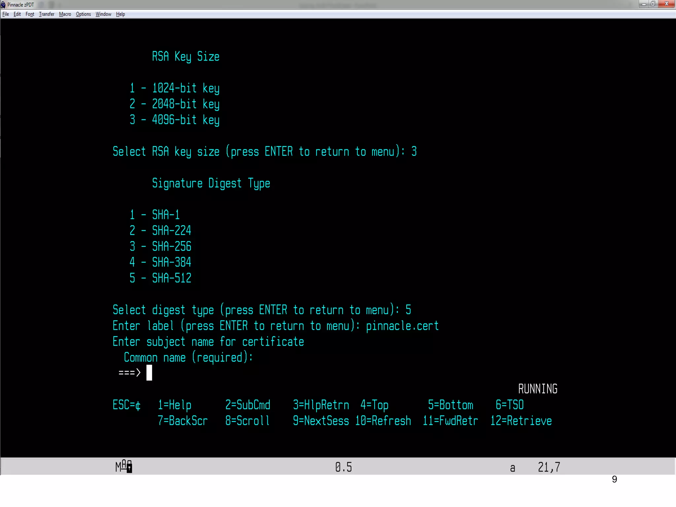Open the Transfer menu
Image resolution: width=676 pixels, height=507 pixels.
pyautogui.click(x=47, y=14)
